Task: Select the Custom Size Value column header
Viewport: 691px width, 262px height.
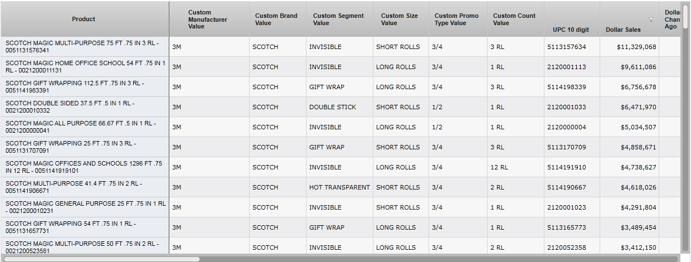Action: [400, 19]
